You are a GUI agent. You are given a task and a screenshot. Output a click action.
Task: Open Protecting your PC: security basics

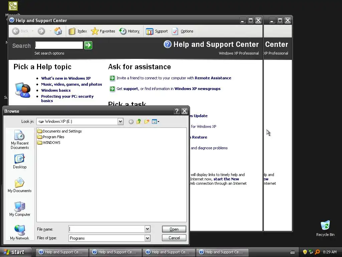(x=67, y=99)
